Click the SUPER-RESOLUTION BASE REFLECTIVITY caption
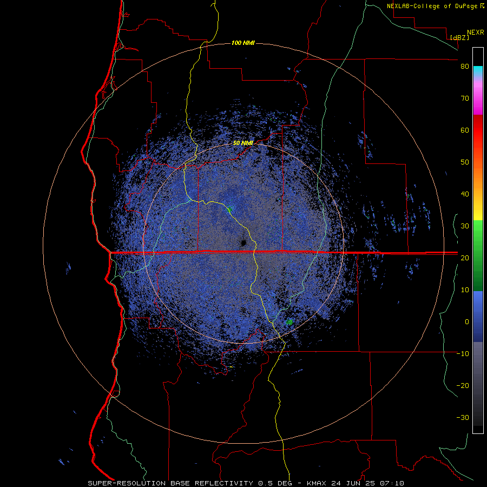 coord(170,483)
